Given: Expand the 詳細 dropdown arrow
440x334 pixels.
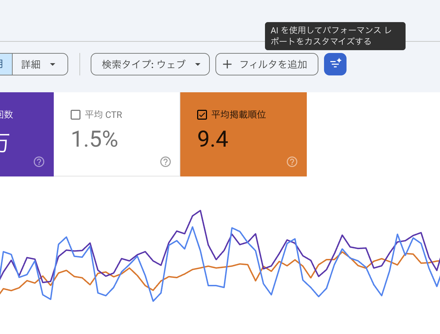Looking at the screenshot, I should click(53, 65).
